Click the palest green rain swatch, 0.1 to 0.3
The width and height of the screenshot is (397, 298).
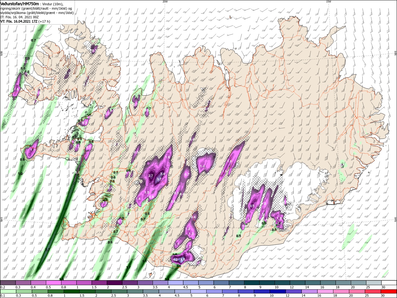coord(8,291)
